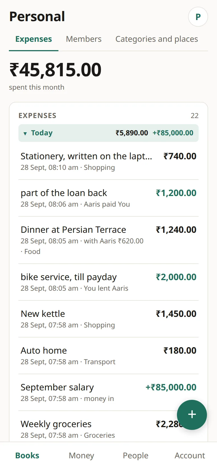Open People in the bottom navigation

(x=135, y=456)
